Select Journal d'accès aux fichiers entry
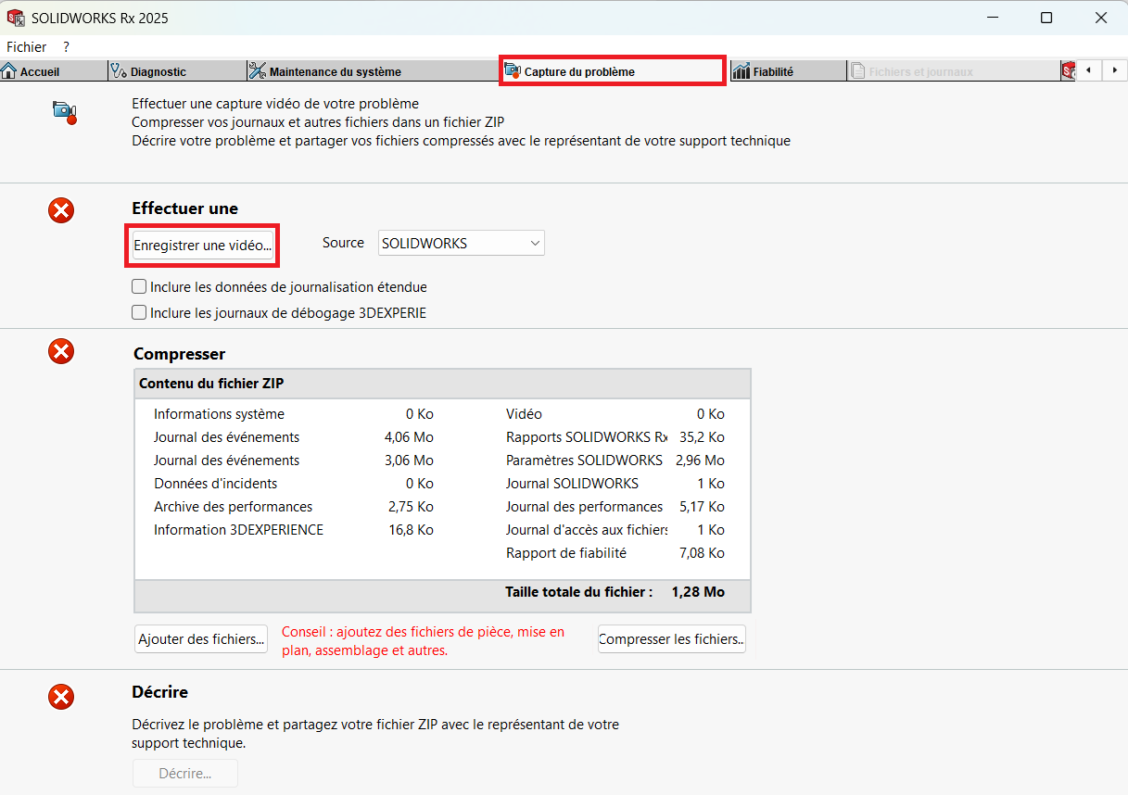The height and width of the screenshot is (795, 1128). 615,530
